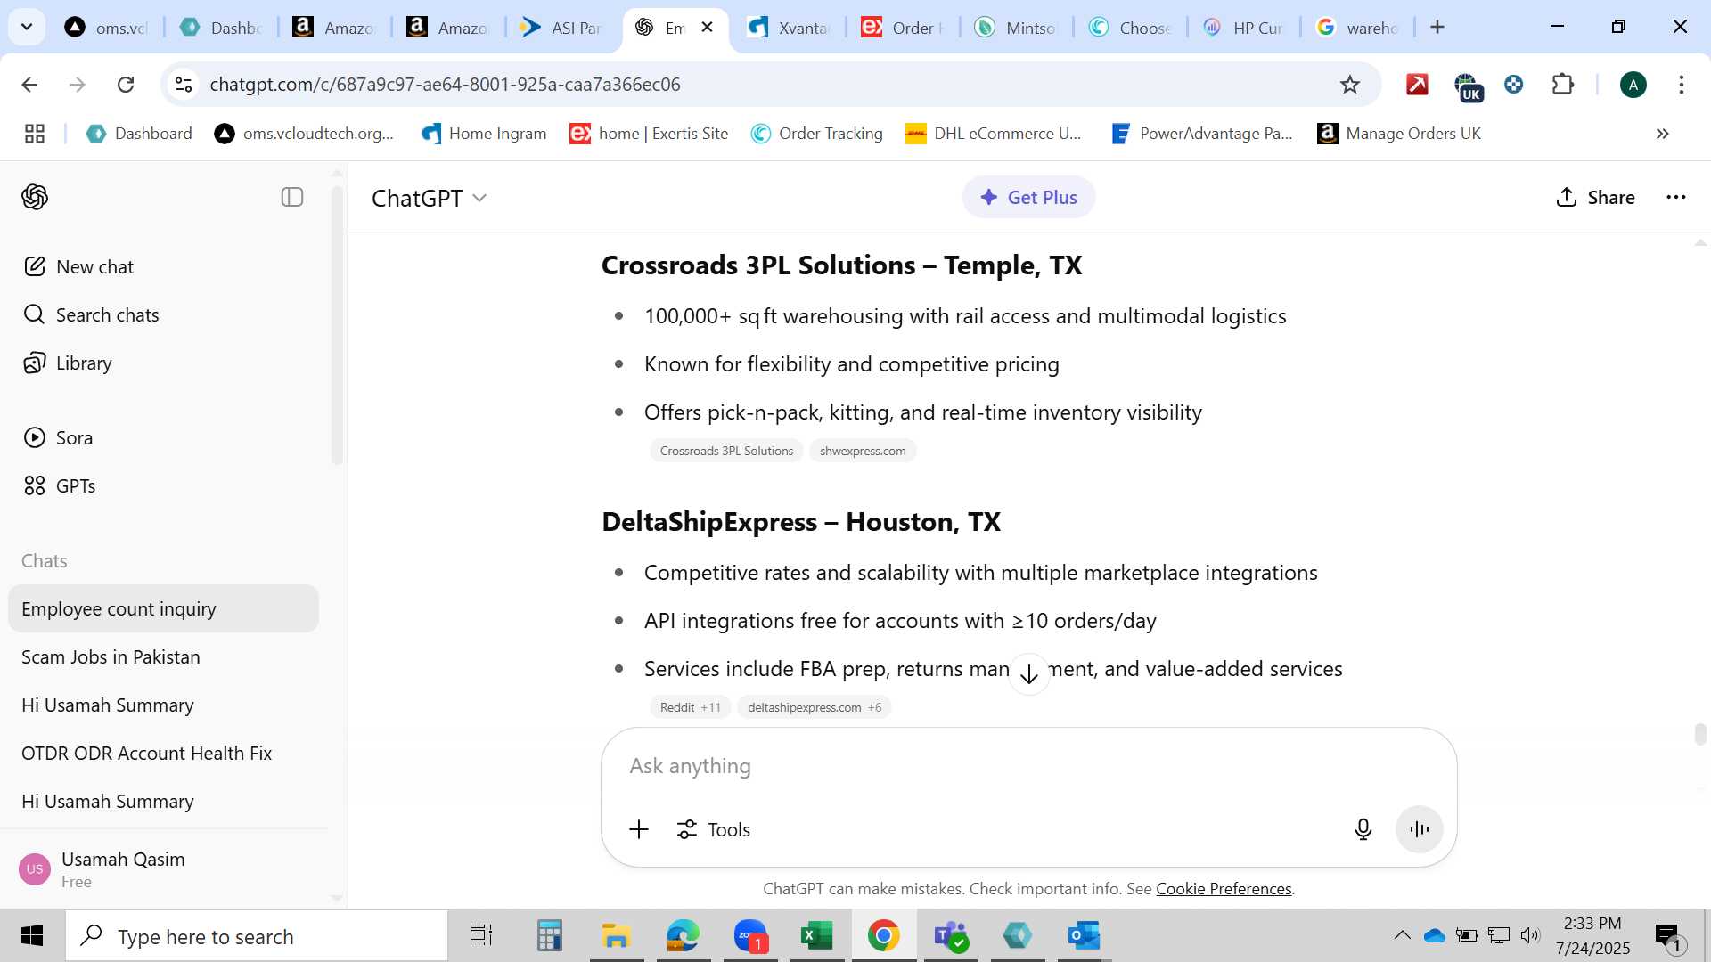Open the Extensions puzzle icon

(x=1563, y=85)
